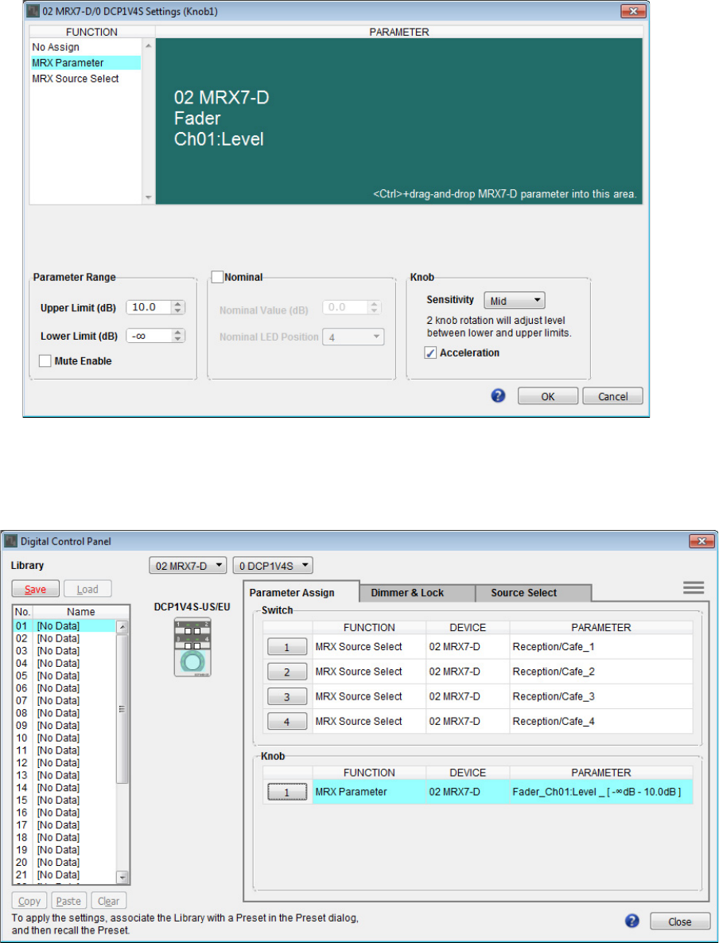Screen dimensions: 719x943
Task: Click the FUNCTION list scroll down arrow
Action: [x=149, y=197]
